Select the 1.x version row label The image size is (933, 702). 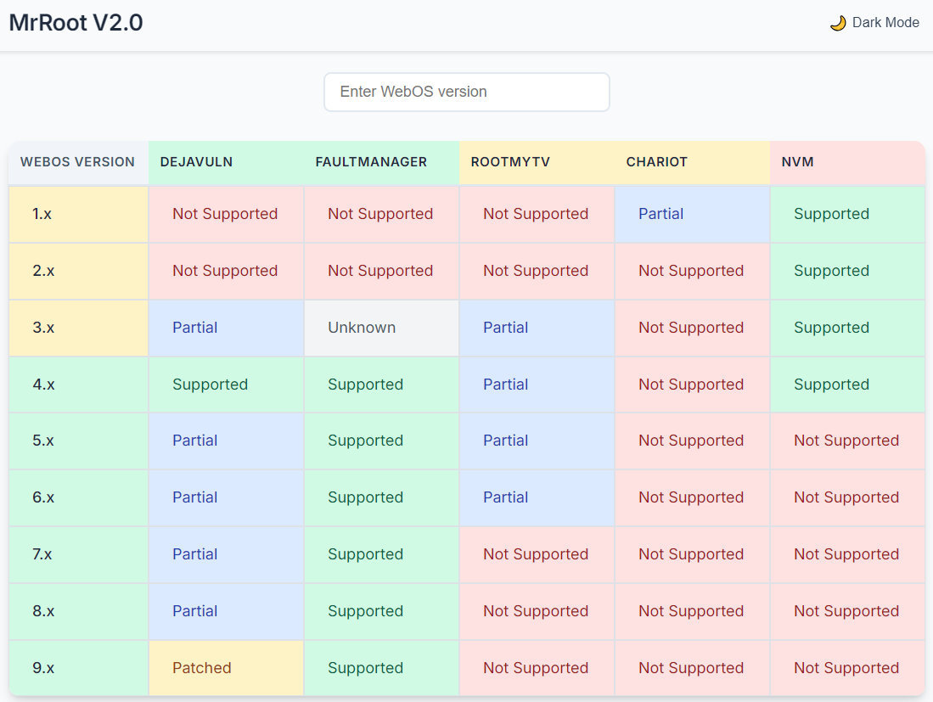pyautogui.click(x=42, y=214)
